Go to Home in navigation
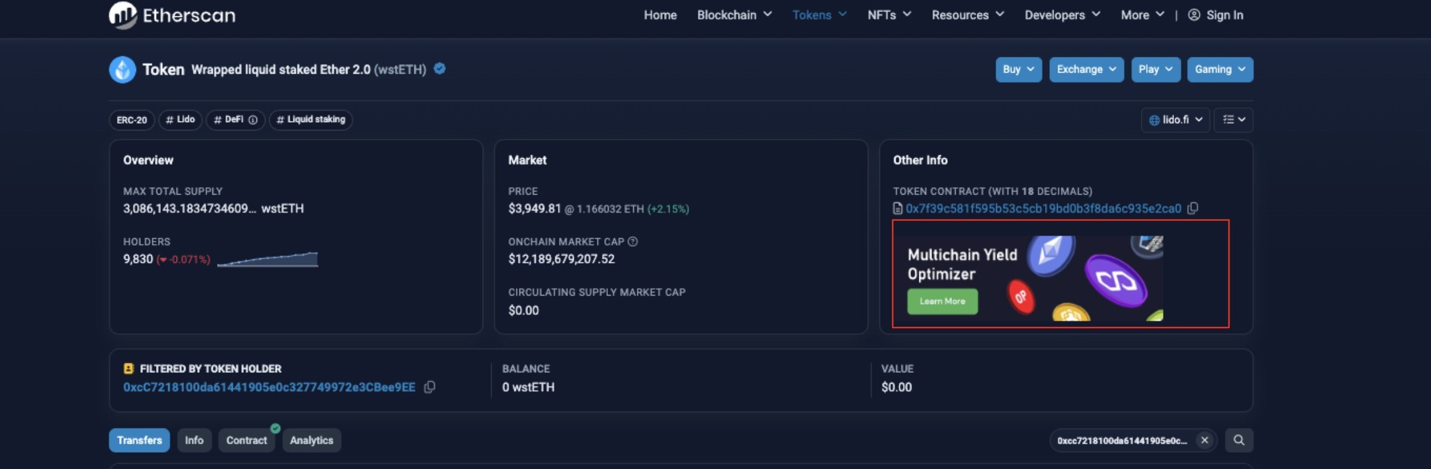Viewport: 1431px width, 469px height. pos(660,15)
